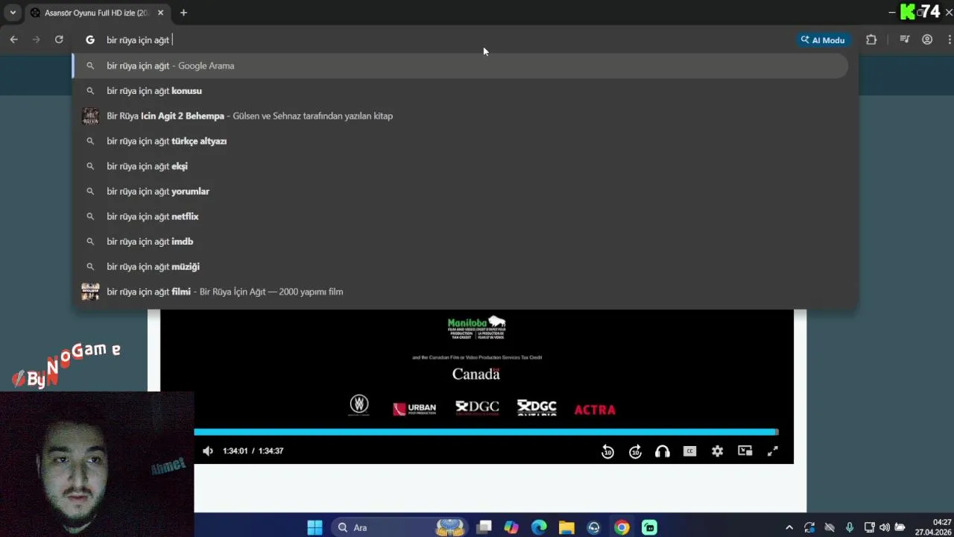Open the volume speaker tray icon
This screenshot has height=537, width=954.
pos(885,527)
